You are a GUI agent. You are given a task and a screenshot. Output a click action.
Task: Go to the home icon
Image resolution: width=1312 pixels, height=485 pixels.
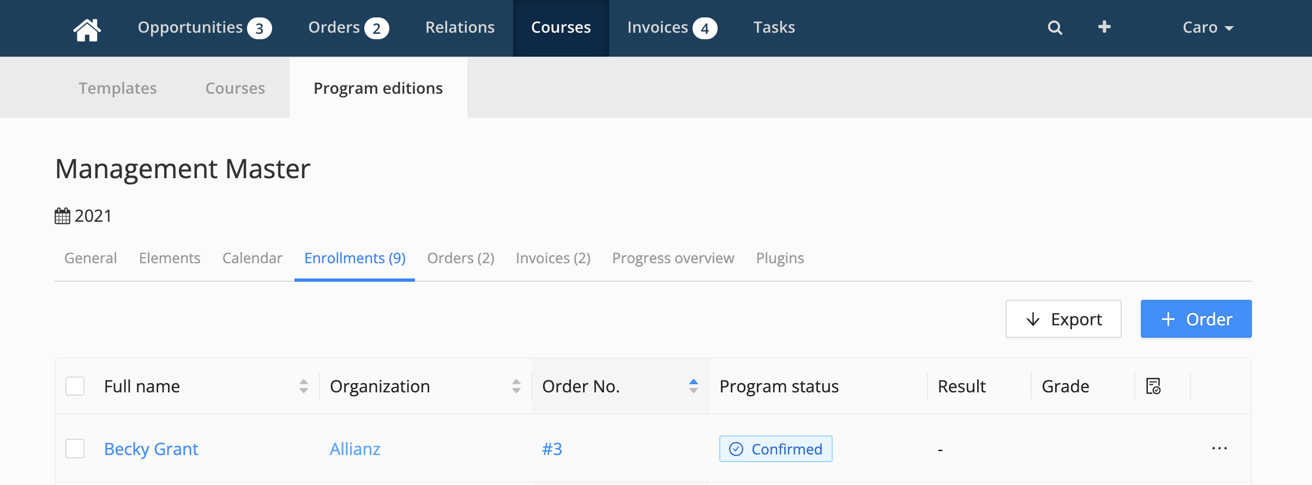pos(87,28)
